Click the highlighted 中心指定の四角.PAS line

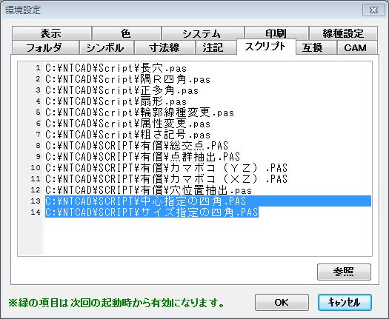pos(208,201)
